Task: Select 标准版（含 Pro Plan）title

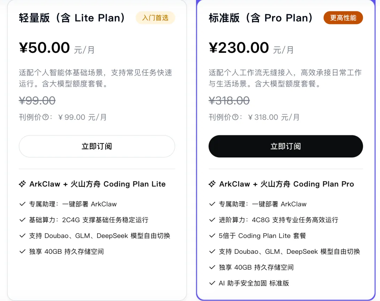Action: (x=261, y=18)
